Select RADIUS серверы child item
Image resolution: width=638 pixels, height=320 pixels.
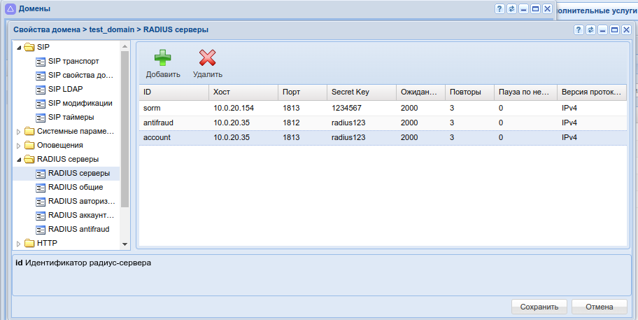(79, 173)
